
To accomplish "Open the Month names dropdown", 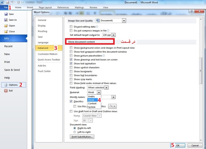I will [x=113, y=97].
